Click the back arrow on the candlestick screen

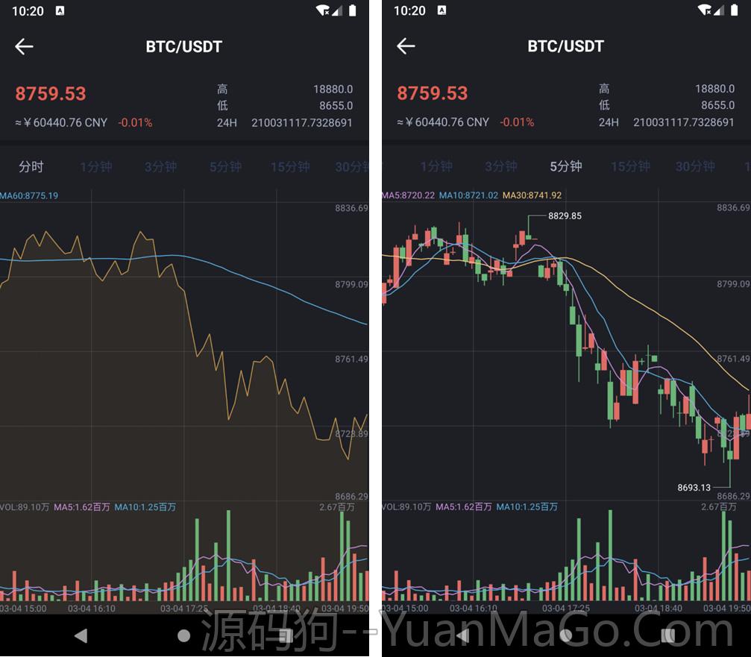(x=406, y=46)
